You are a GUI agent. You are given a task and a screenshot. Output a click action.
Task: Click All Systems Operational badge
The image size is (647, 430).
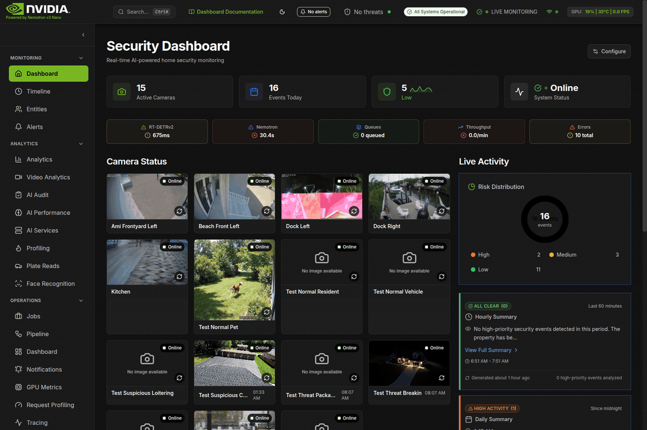point(436,12)
